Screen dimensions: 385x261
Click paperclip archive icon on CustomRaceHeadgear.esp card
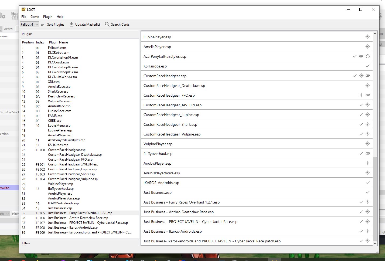click(367, 76)
